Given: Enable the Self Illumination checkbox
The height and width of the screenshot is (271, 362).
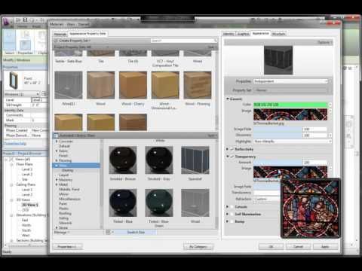Looking at the screenshot, I should pyautogui.click(x=232, y=214).
